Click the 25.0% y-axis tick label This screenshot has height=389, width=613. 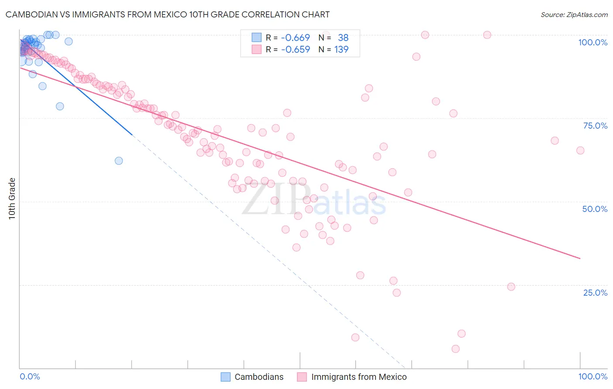click(595, 293)
